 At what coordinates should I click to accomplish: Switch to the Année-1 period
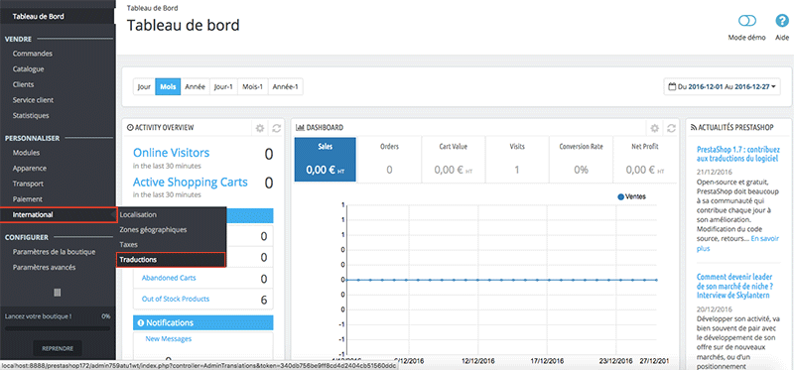(x=286, y=86)
